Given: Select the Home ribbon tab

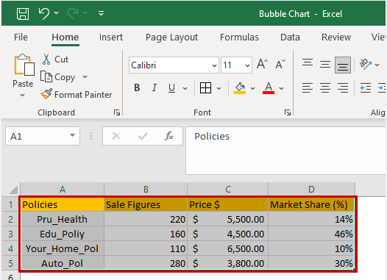Looking at the screenshot, I should point(65,37).
